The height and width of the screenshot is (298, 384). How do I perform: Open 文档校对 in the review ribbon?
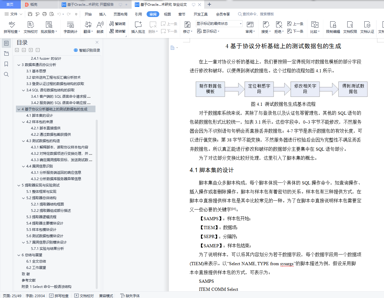(31, 27)
